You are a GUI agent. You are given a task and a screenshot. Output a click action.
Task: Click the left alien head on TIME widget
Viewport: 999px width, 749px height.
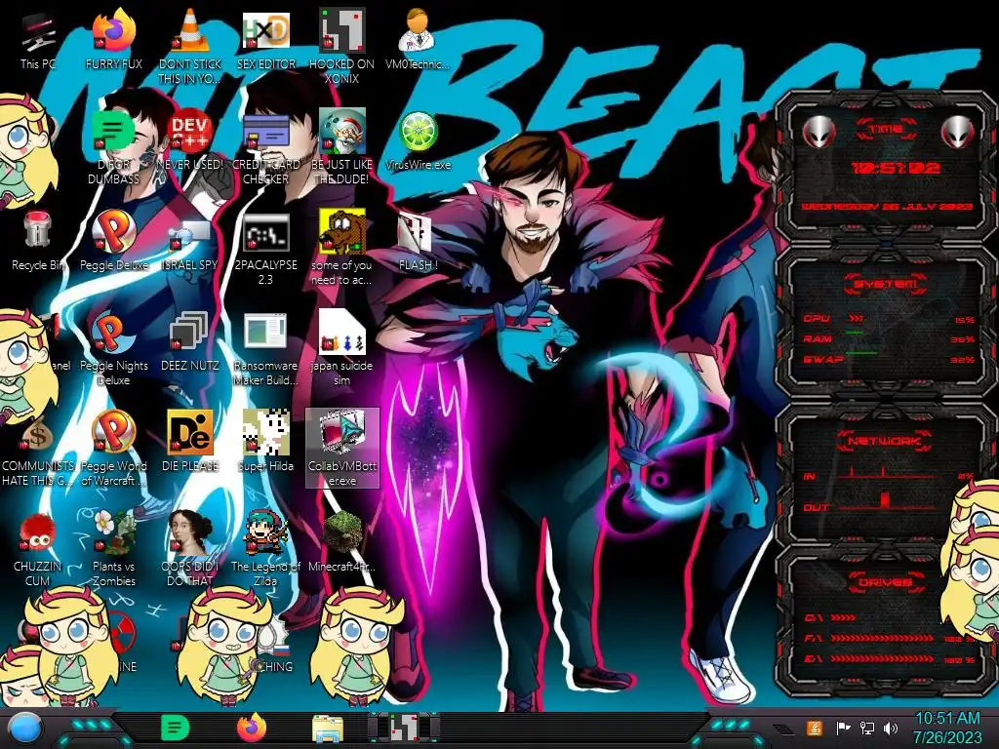point(819,133)
